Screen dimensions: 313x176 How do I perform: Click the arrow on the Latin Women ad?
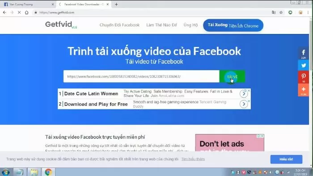(244, 94)
